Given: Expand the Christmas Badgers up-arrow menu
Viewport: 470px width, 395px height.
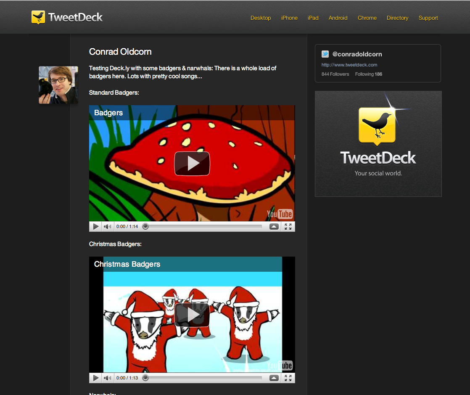Looking at the screenshot, I should (x=274, y=378).
